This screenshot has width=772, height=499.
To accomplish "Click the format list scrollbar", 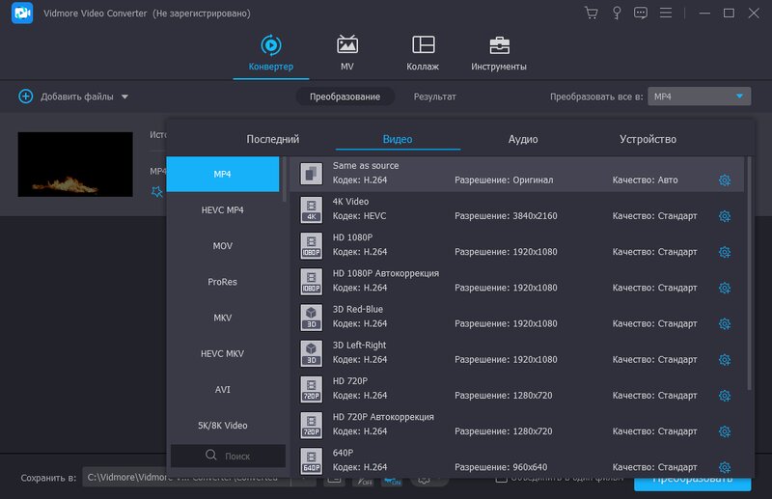I will [x=284, y=180].
